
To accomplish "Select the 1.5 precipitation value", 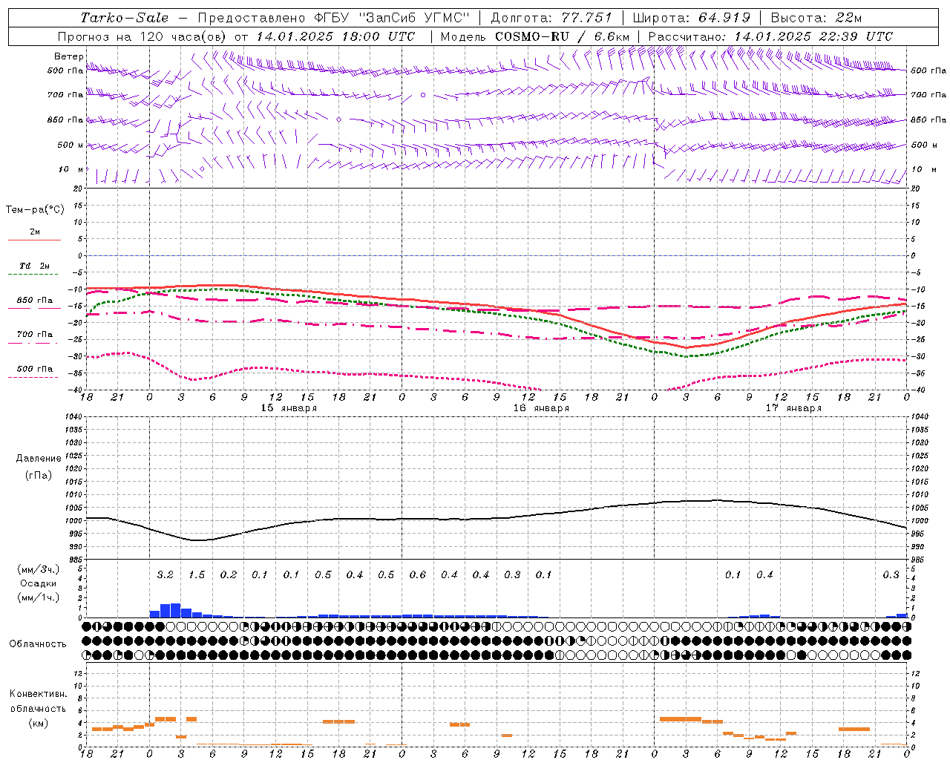I will pyautogui.click(x=197, y=575).
